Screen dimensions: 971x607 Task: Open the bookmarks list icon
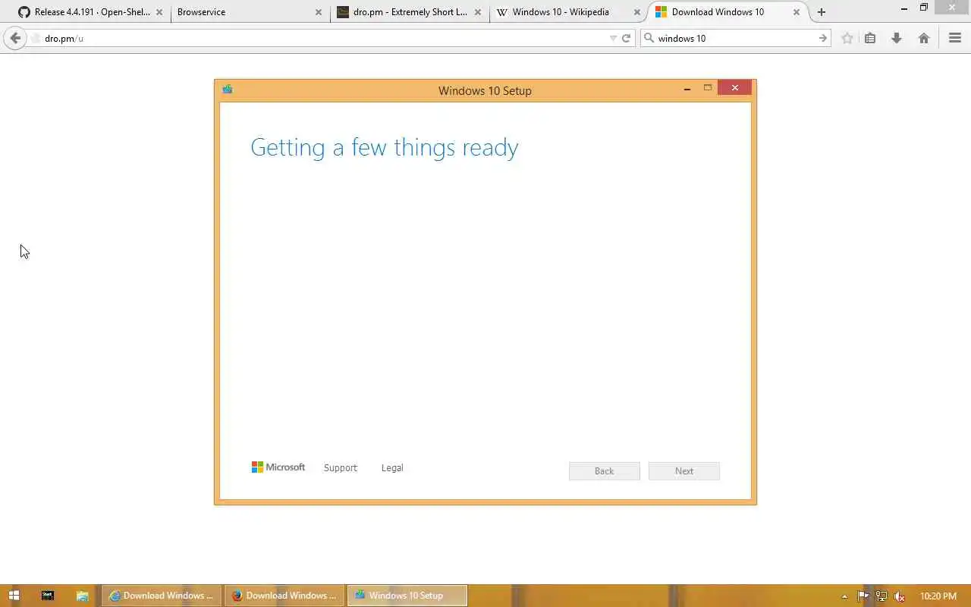871,38
